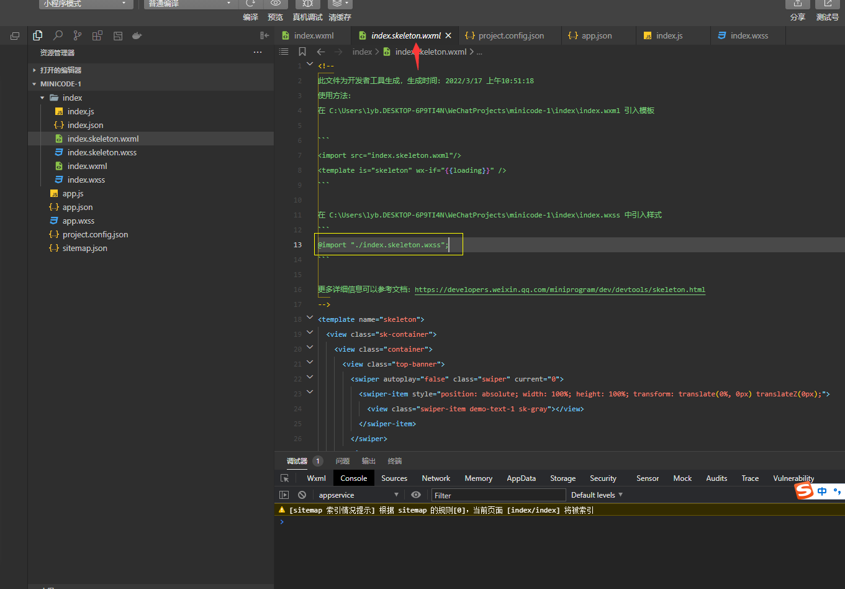The width and height of the screenshot is (845, 589).
Task: Open index.js in the file tree
Action: pyautogui.click(x=151, y=111)
